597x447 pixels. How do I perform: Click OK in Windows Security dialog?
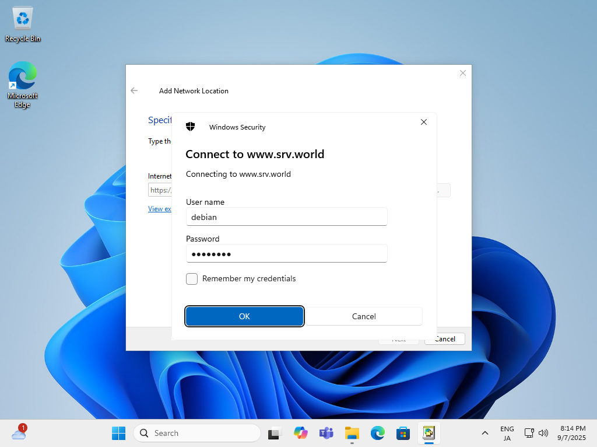[244, 316]
